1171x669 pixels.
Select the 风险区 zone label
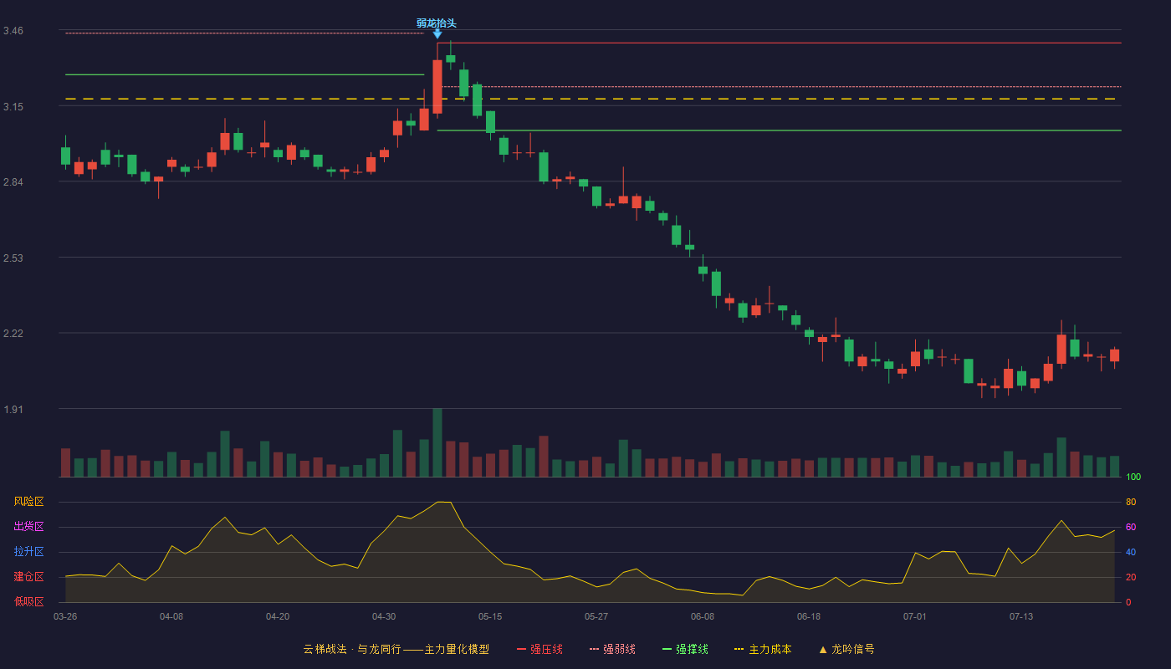[x=28, y=502]
